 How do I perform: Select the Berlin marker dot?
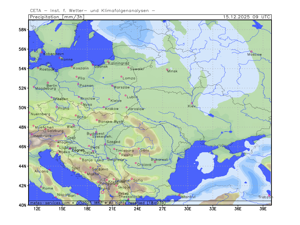(x=48, y=82)
